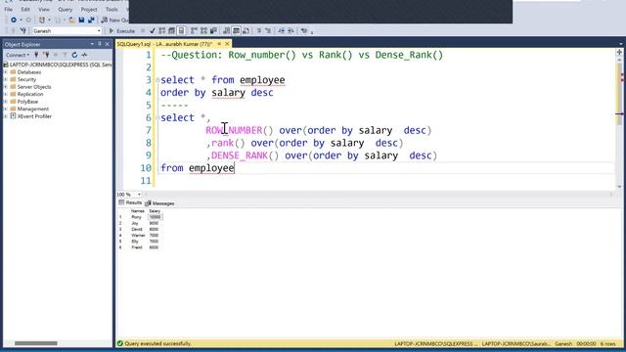
Task: Display the estimated execution plan
Action: click(162, 30)
